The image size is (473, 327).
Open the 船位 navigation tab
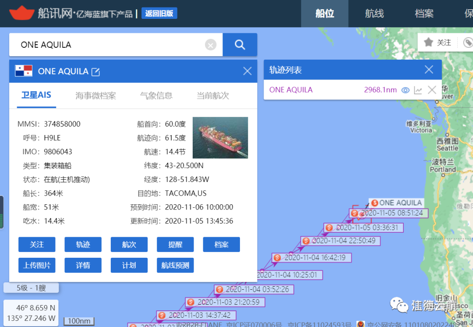pyautogui.click(x=325, y=14)
